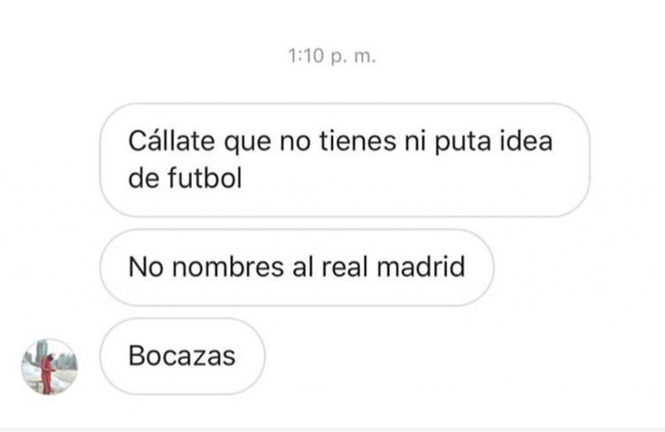Click the word "ni" in the first message
The width and height of the screenshot is (665, 432).
(x=415, y=141)
